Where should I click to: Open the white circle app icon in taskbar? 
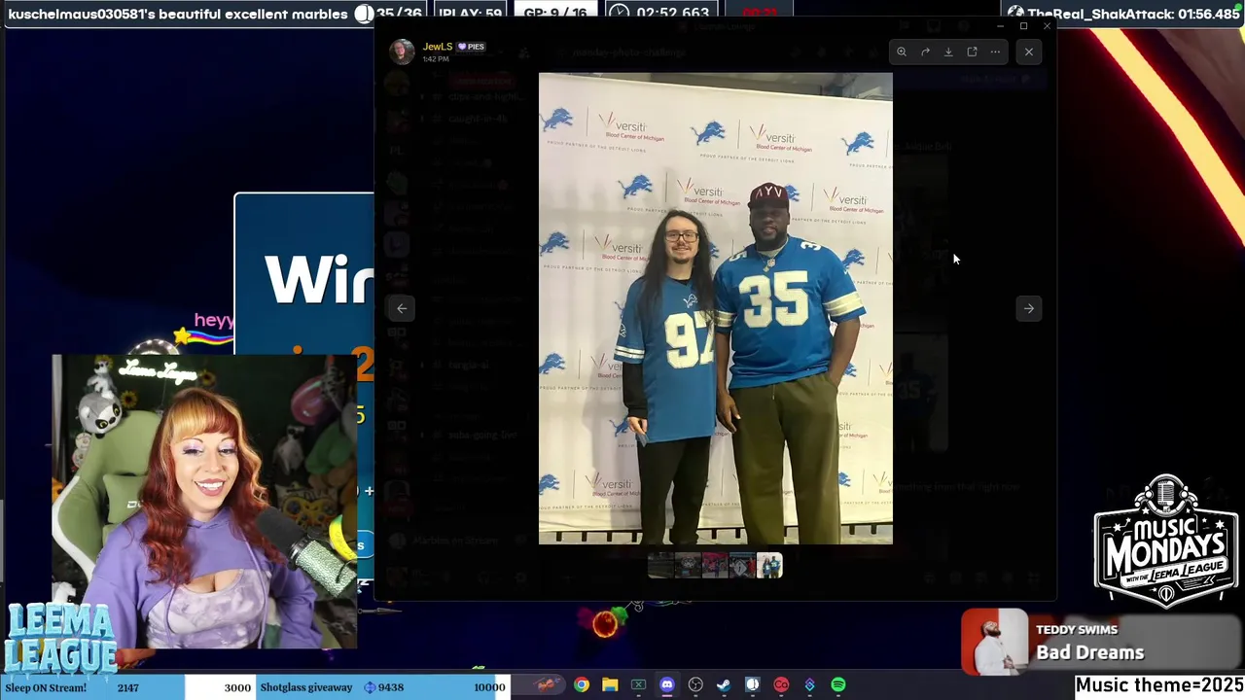[752, 685]
